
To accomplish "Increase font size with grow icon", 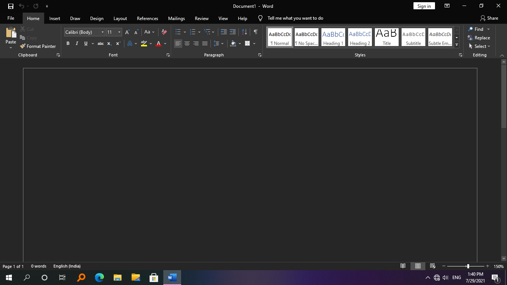I will [x=127, y=32].
